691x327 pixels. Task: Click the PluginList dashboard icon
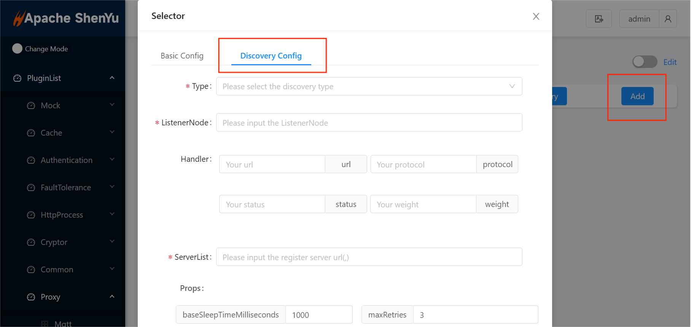tap(18, 78)
